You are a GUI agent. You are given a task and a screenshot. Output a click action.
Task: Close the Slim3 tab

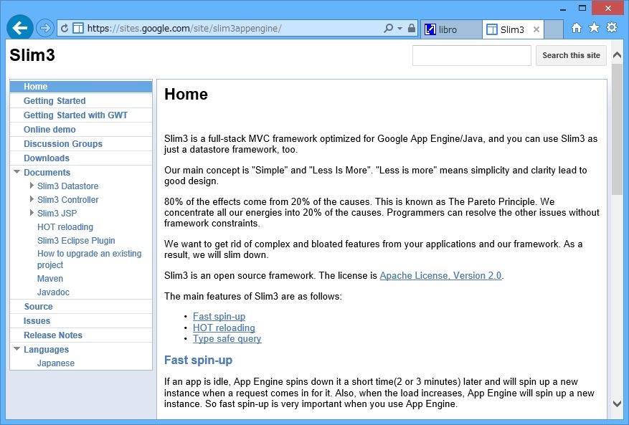pos(536,29)
